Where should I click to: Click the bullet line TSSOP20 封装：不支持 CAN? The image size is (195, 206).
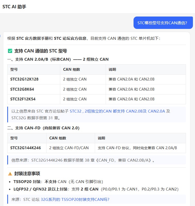click(x=58, y=181)
